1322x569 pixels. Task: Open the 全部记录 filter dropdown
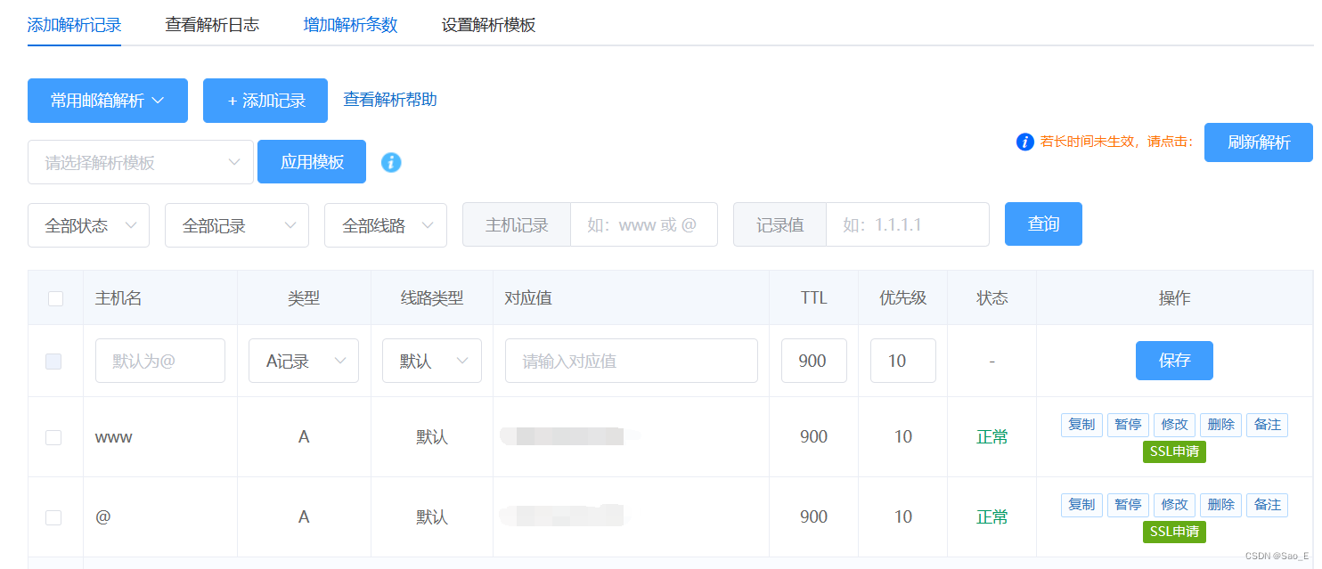tap(236, 224)
